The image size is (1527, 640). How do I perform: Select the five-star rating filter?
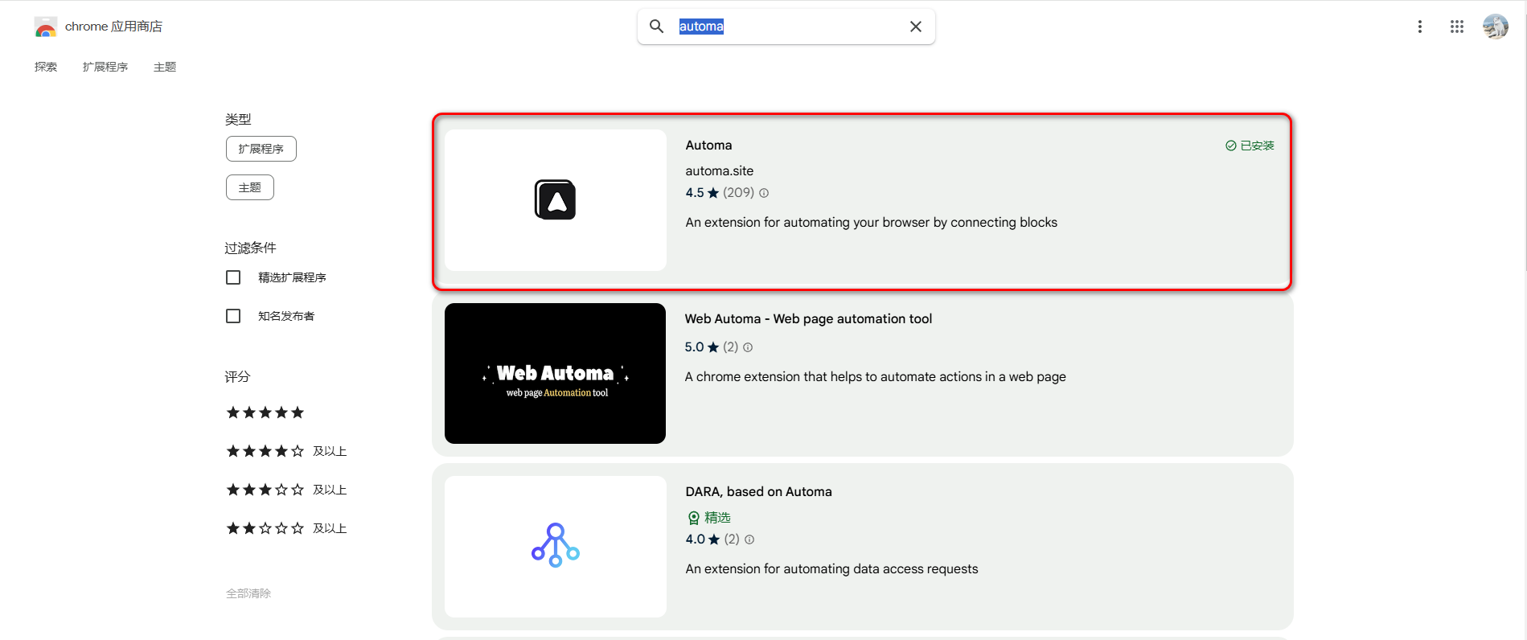[x=265, y=412]
